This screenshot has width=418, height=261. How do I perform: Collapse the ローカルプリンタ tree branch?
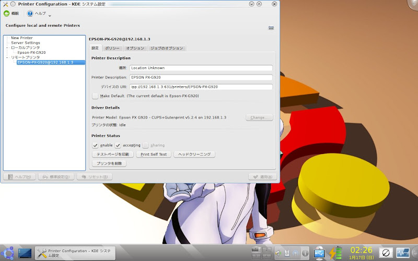click(x=7, y=48)
